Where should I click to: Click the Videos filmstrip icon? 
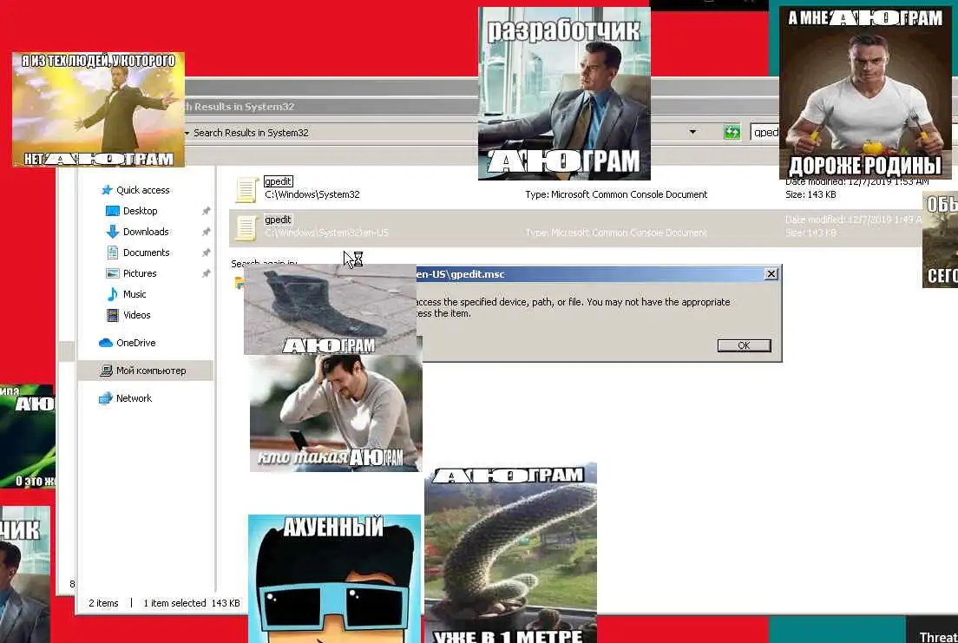tap(113, 315)
